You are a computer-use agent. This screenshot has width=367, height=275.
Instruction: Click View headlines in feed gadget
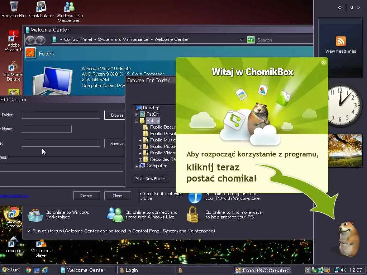340,51
